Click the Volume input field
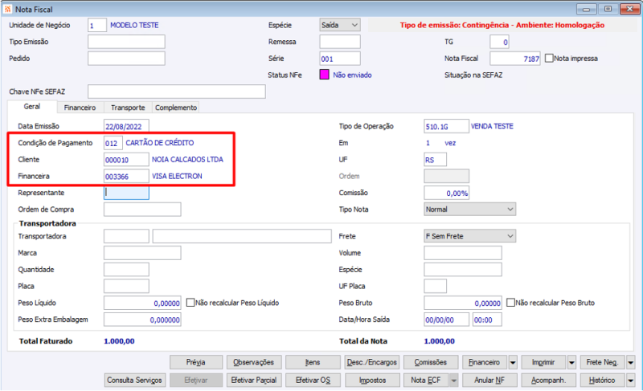643x391 pixels. [463, 253]
